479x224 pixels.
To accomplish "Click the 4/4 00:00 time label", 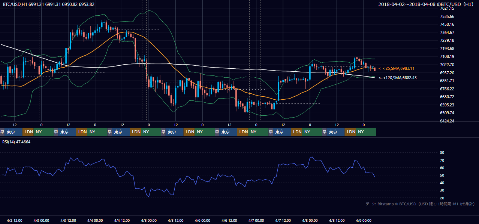I will click(95, 220).
